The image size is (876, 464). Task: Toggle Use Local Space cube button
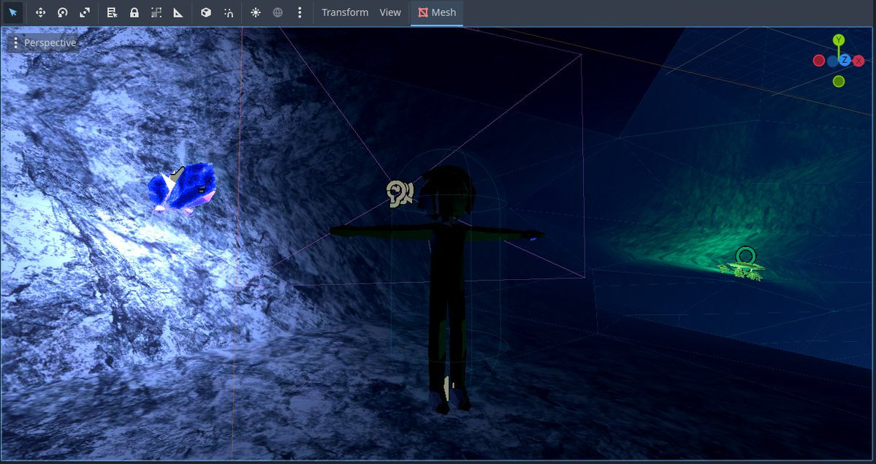tap(206, 12)
